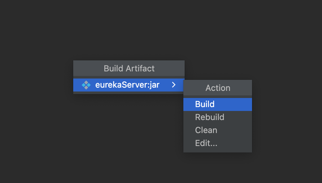
Task: Click the Rebuild entry below Build
Action: [210, 117]
